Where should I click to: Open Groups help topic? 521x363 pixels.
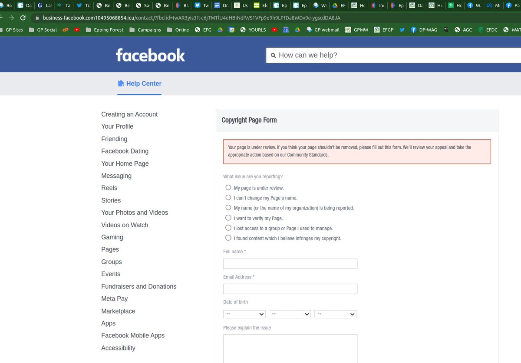[112, 262]
